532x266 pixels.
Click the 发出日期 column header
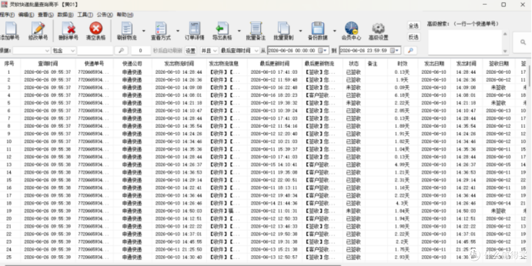coord(434,64)
